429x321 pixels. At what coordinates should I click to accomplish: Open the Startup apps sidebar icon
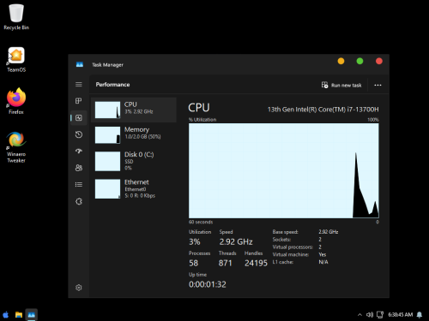[x=79, y=151]
